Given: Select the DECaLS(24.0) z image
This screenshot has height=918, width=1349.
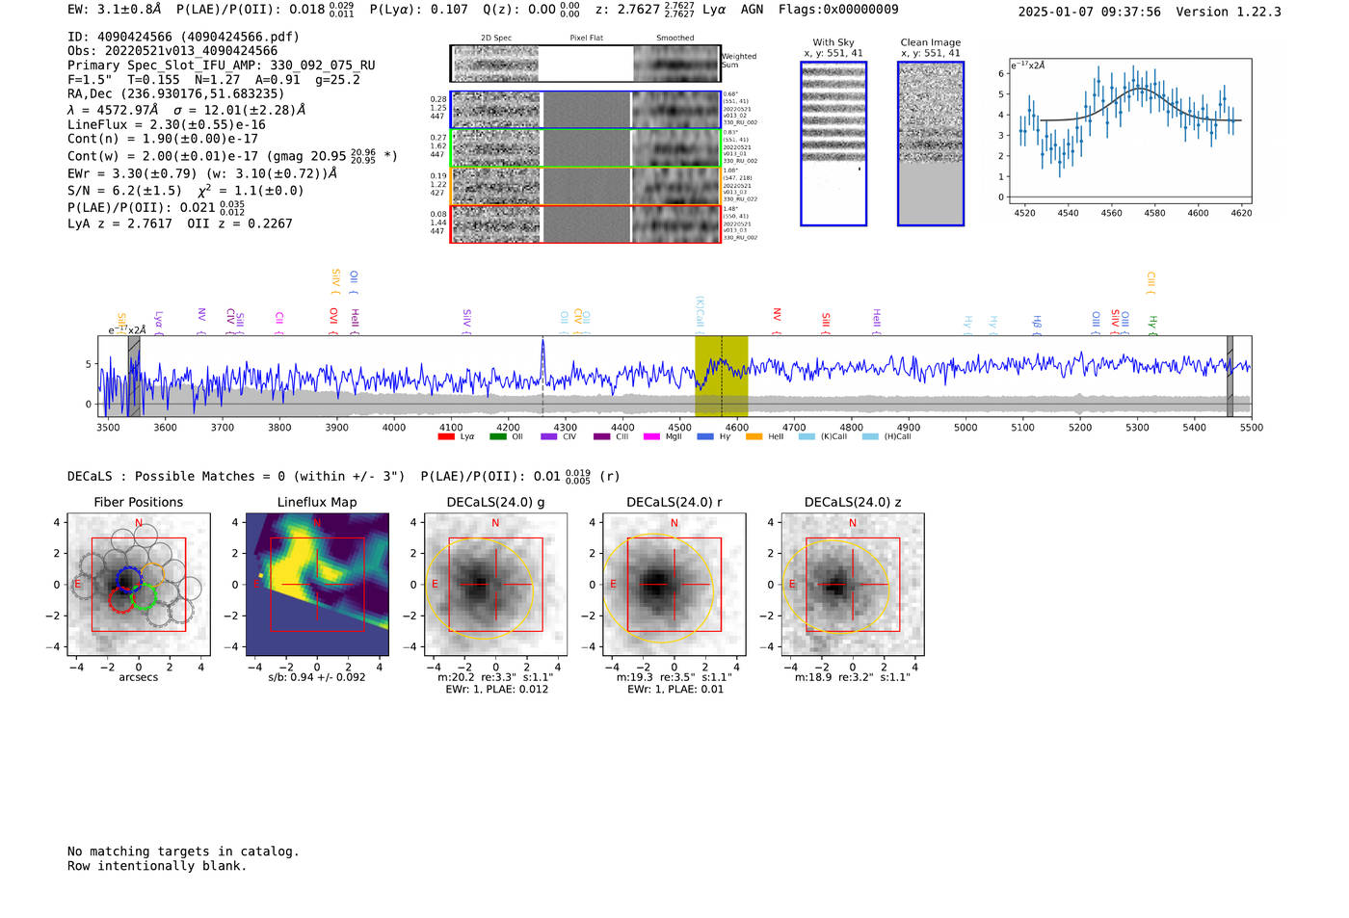Looking at the screenshot, I should click(x=853, y=584).
